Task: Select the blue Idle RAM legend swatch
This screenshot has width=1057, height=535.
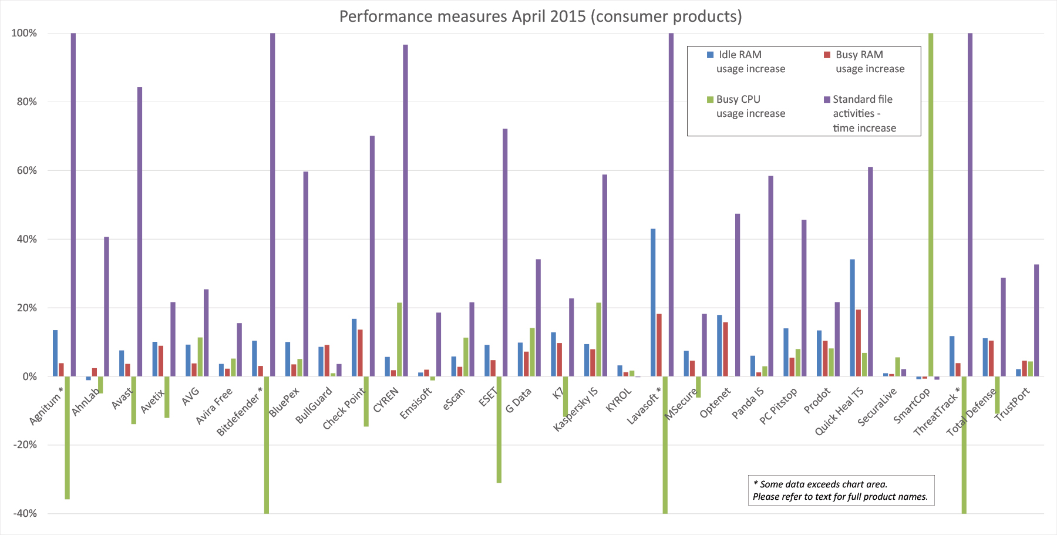Action: click(710, 55)
